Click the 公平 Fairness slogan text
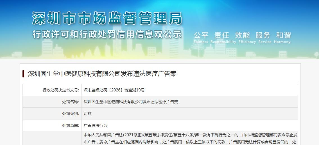 coord(201,38)
